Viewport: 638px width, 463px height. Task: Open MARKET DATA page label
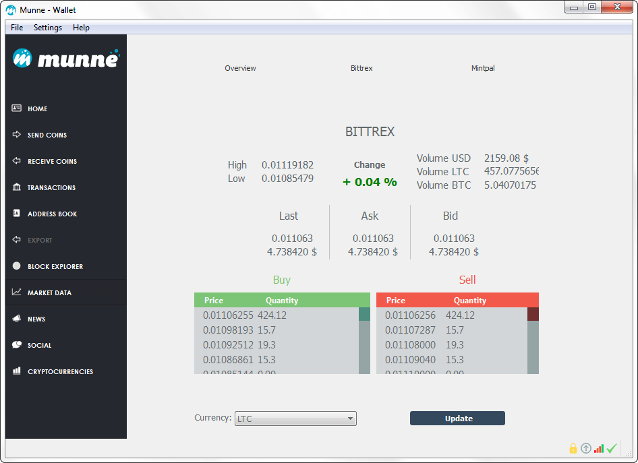coord(50,293)
